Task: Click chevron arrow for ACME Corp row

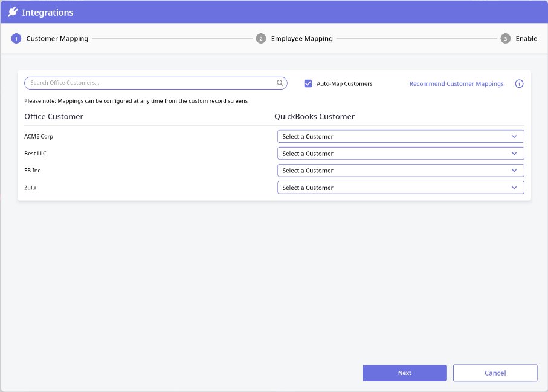Action: click(x=514, y=136)
